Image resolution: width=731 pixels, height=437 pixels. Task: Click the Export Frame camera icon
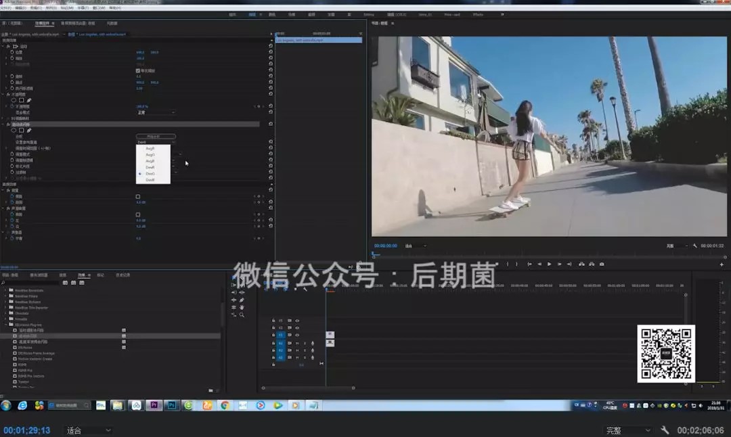(x=602, y=264)
